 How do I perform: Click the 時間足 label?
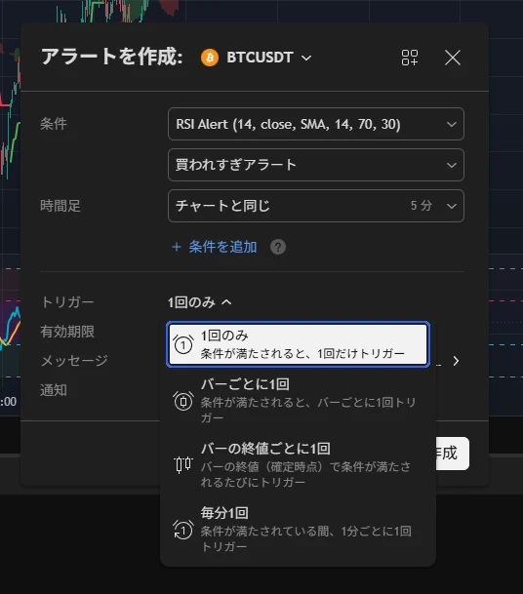click(60, 206)
